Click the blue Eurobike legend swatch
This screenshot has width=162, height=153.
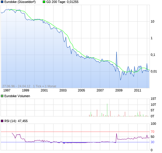point(2,2)
